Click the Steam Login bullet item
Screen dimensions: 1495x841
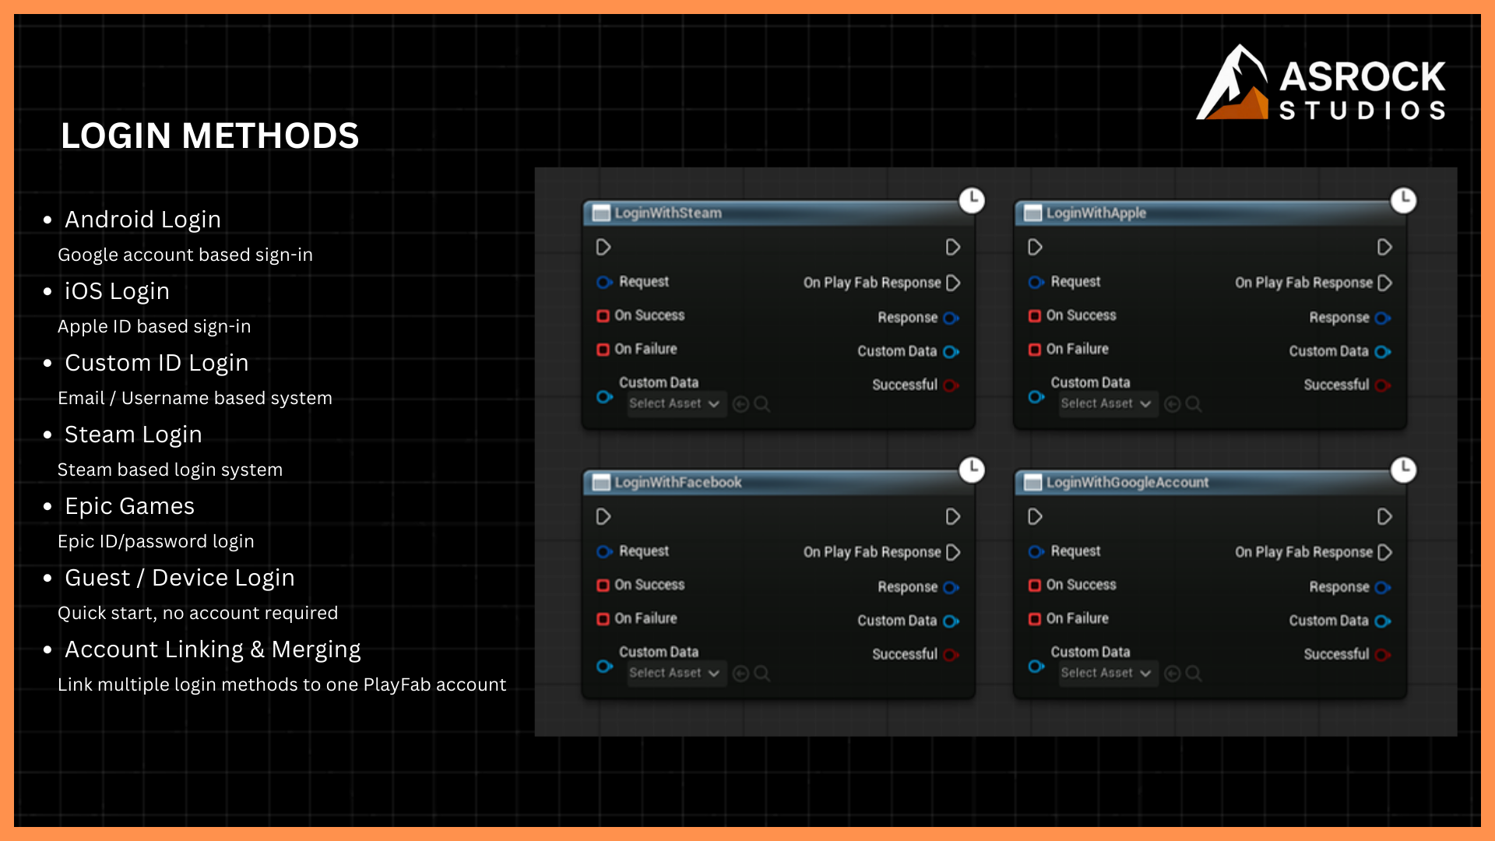tap(133, 435)
